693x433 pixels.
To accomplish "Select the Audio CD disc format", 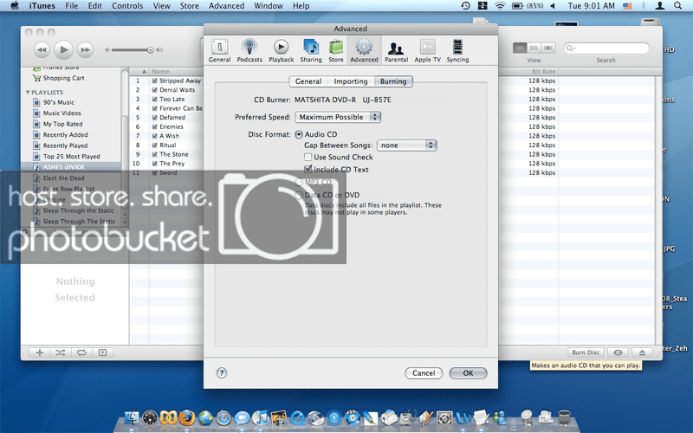I will (x=299, y=134).
